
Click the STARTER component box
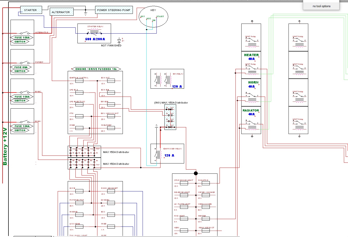click(30, 10)
